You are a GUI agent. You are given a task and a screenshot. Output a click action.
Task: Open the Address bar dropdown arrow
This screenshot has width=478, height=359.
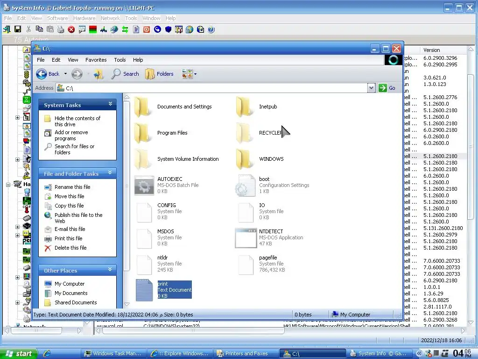click(371, 88)
